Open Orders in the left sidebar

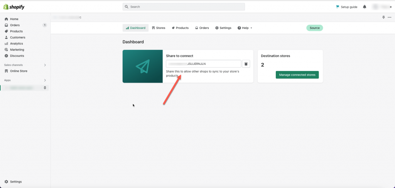[x=15, y=25]
